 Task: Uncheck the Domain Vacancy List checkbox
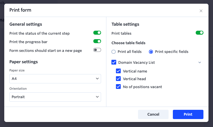point(114,62)
